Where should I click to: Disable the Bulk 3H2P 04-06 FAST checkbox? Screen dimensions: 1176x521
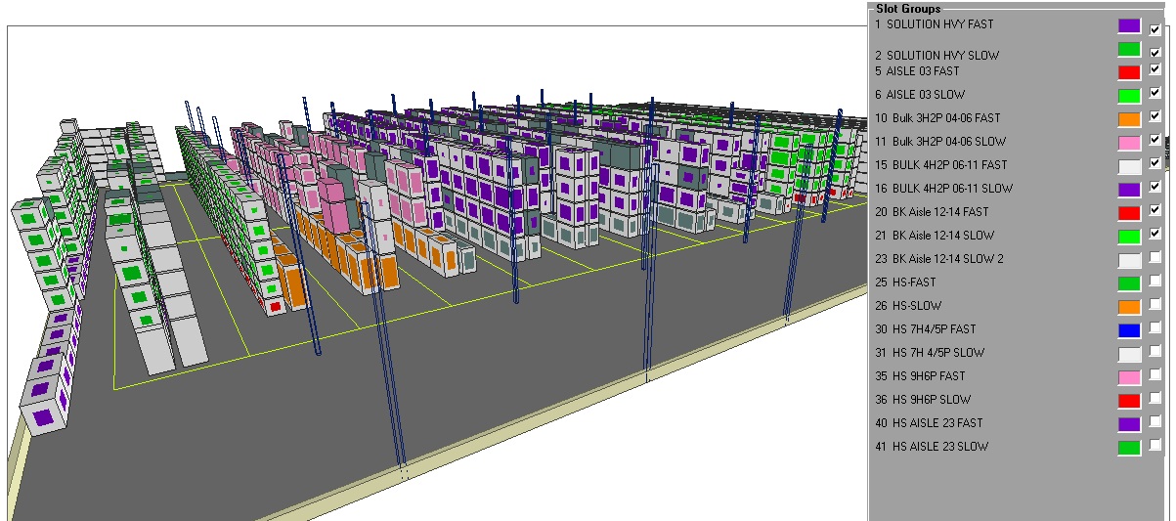tap(1155, 116)
